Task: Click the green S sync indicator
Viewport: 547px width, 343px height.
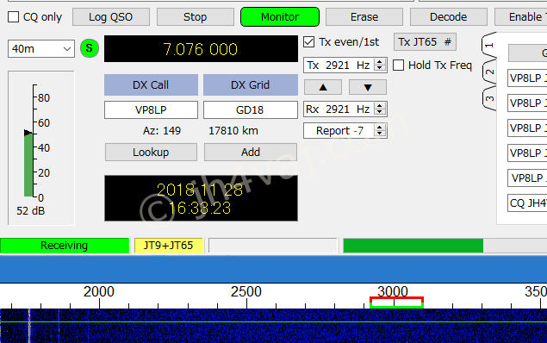Action: 90,48
